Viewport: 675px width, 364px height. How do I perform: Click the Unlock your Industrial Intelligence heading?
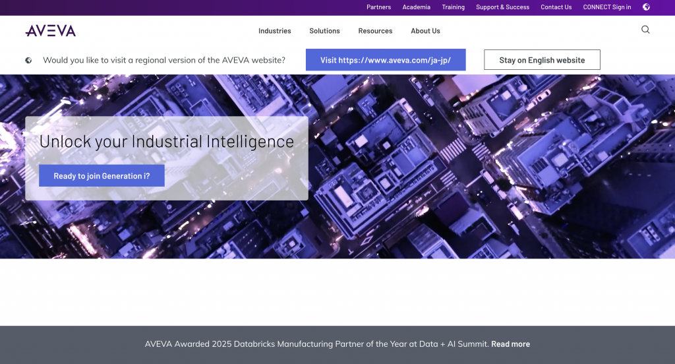[167, 141]
